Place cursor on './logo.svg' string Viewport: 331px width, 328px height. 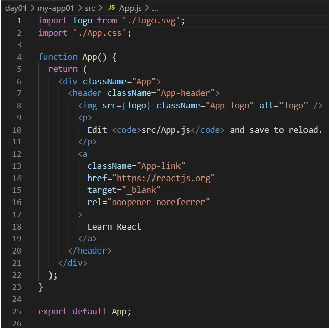coord(151,21)
